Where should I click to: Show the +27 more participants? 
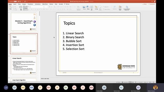point(6,87)
